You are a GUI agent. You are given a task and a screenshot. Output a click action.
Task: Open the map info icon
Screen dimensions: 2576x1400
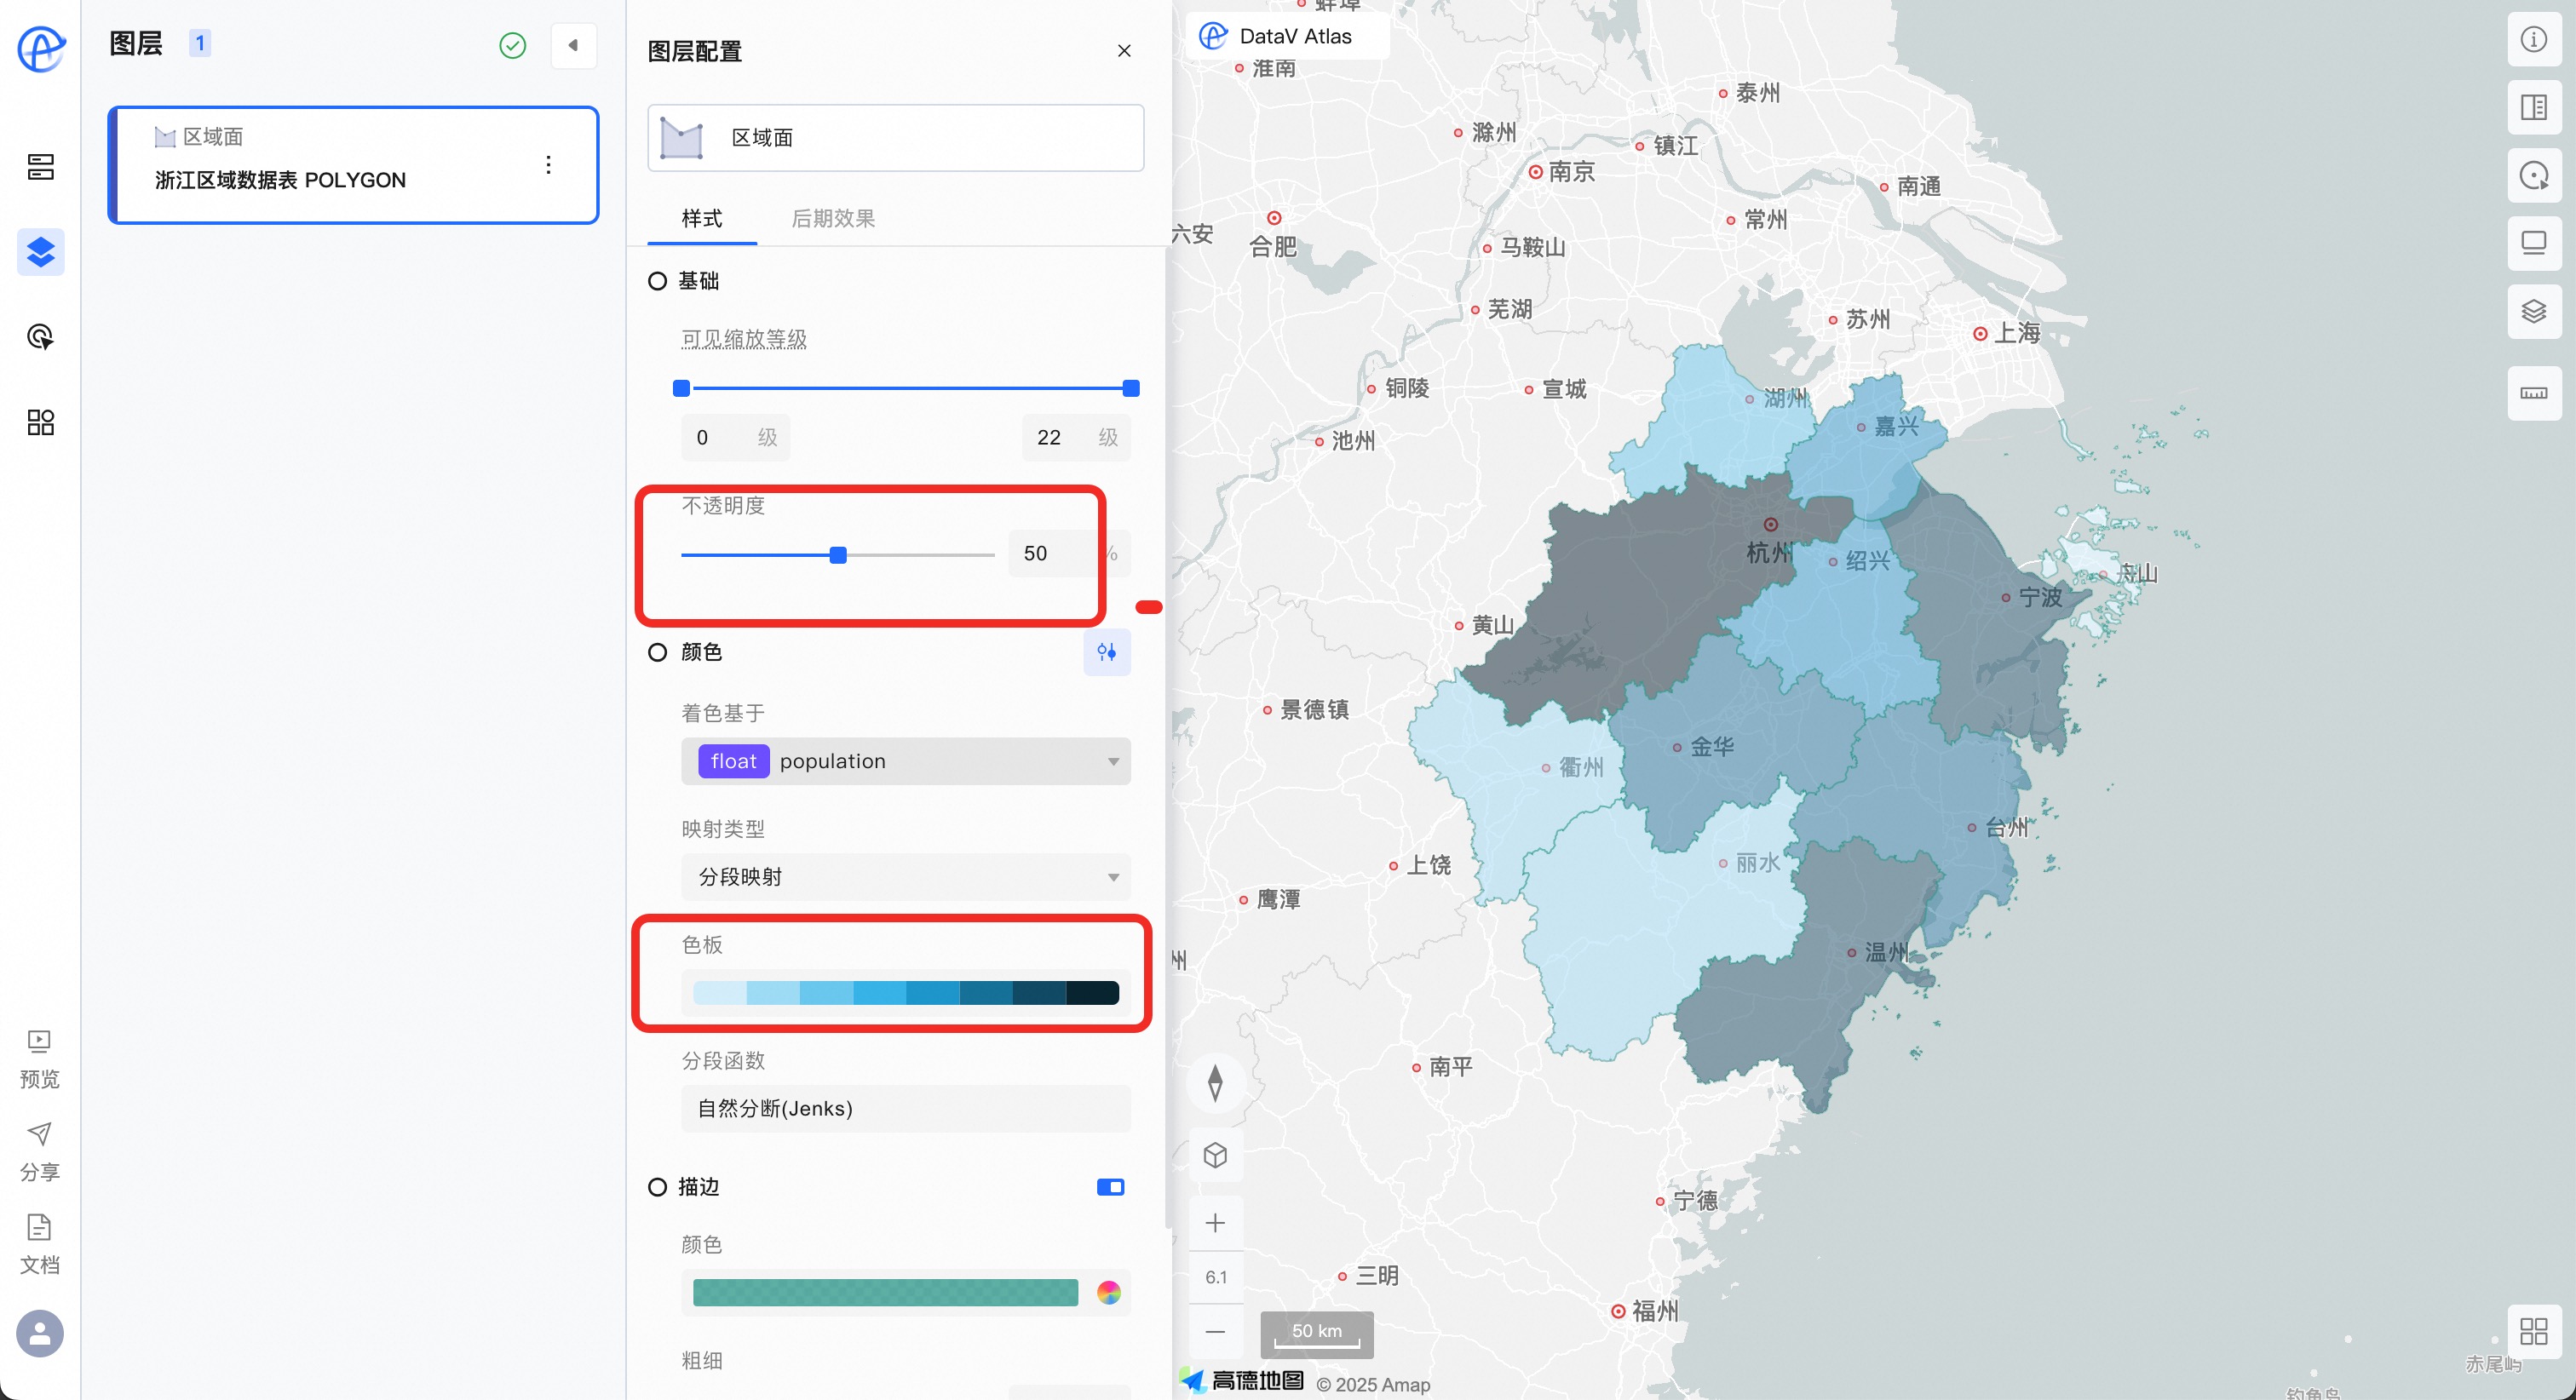(x=2533, y=39)
